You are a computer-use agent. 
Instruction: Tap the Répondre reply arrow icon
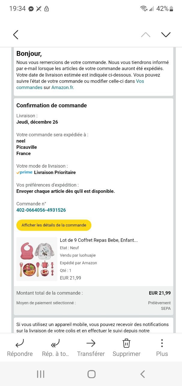pyautogui.click(x=20, y=343)
